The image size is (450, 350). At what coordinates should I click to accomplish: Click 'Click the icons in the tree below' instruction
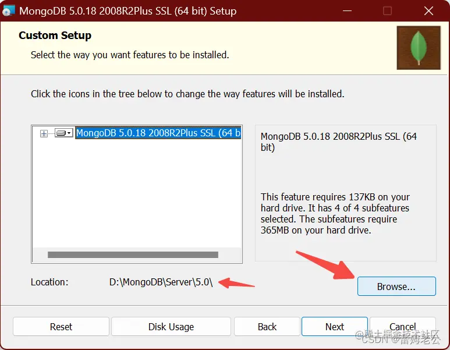[187, 94]
